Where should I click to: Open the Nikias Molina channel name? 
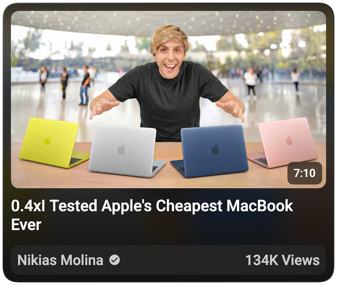coord(61,260)
